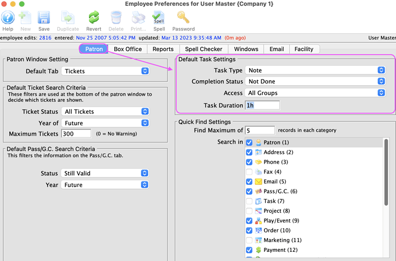Click the entered date Nov 25 2007
Image resolution: width=396 pixels, height=261 pixels.
point(106,38)
